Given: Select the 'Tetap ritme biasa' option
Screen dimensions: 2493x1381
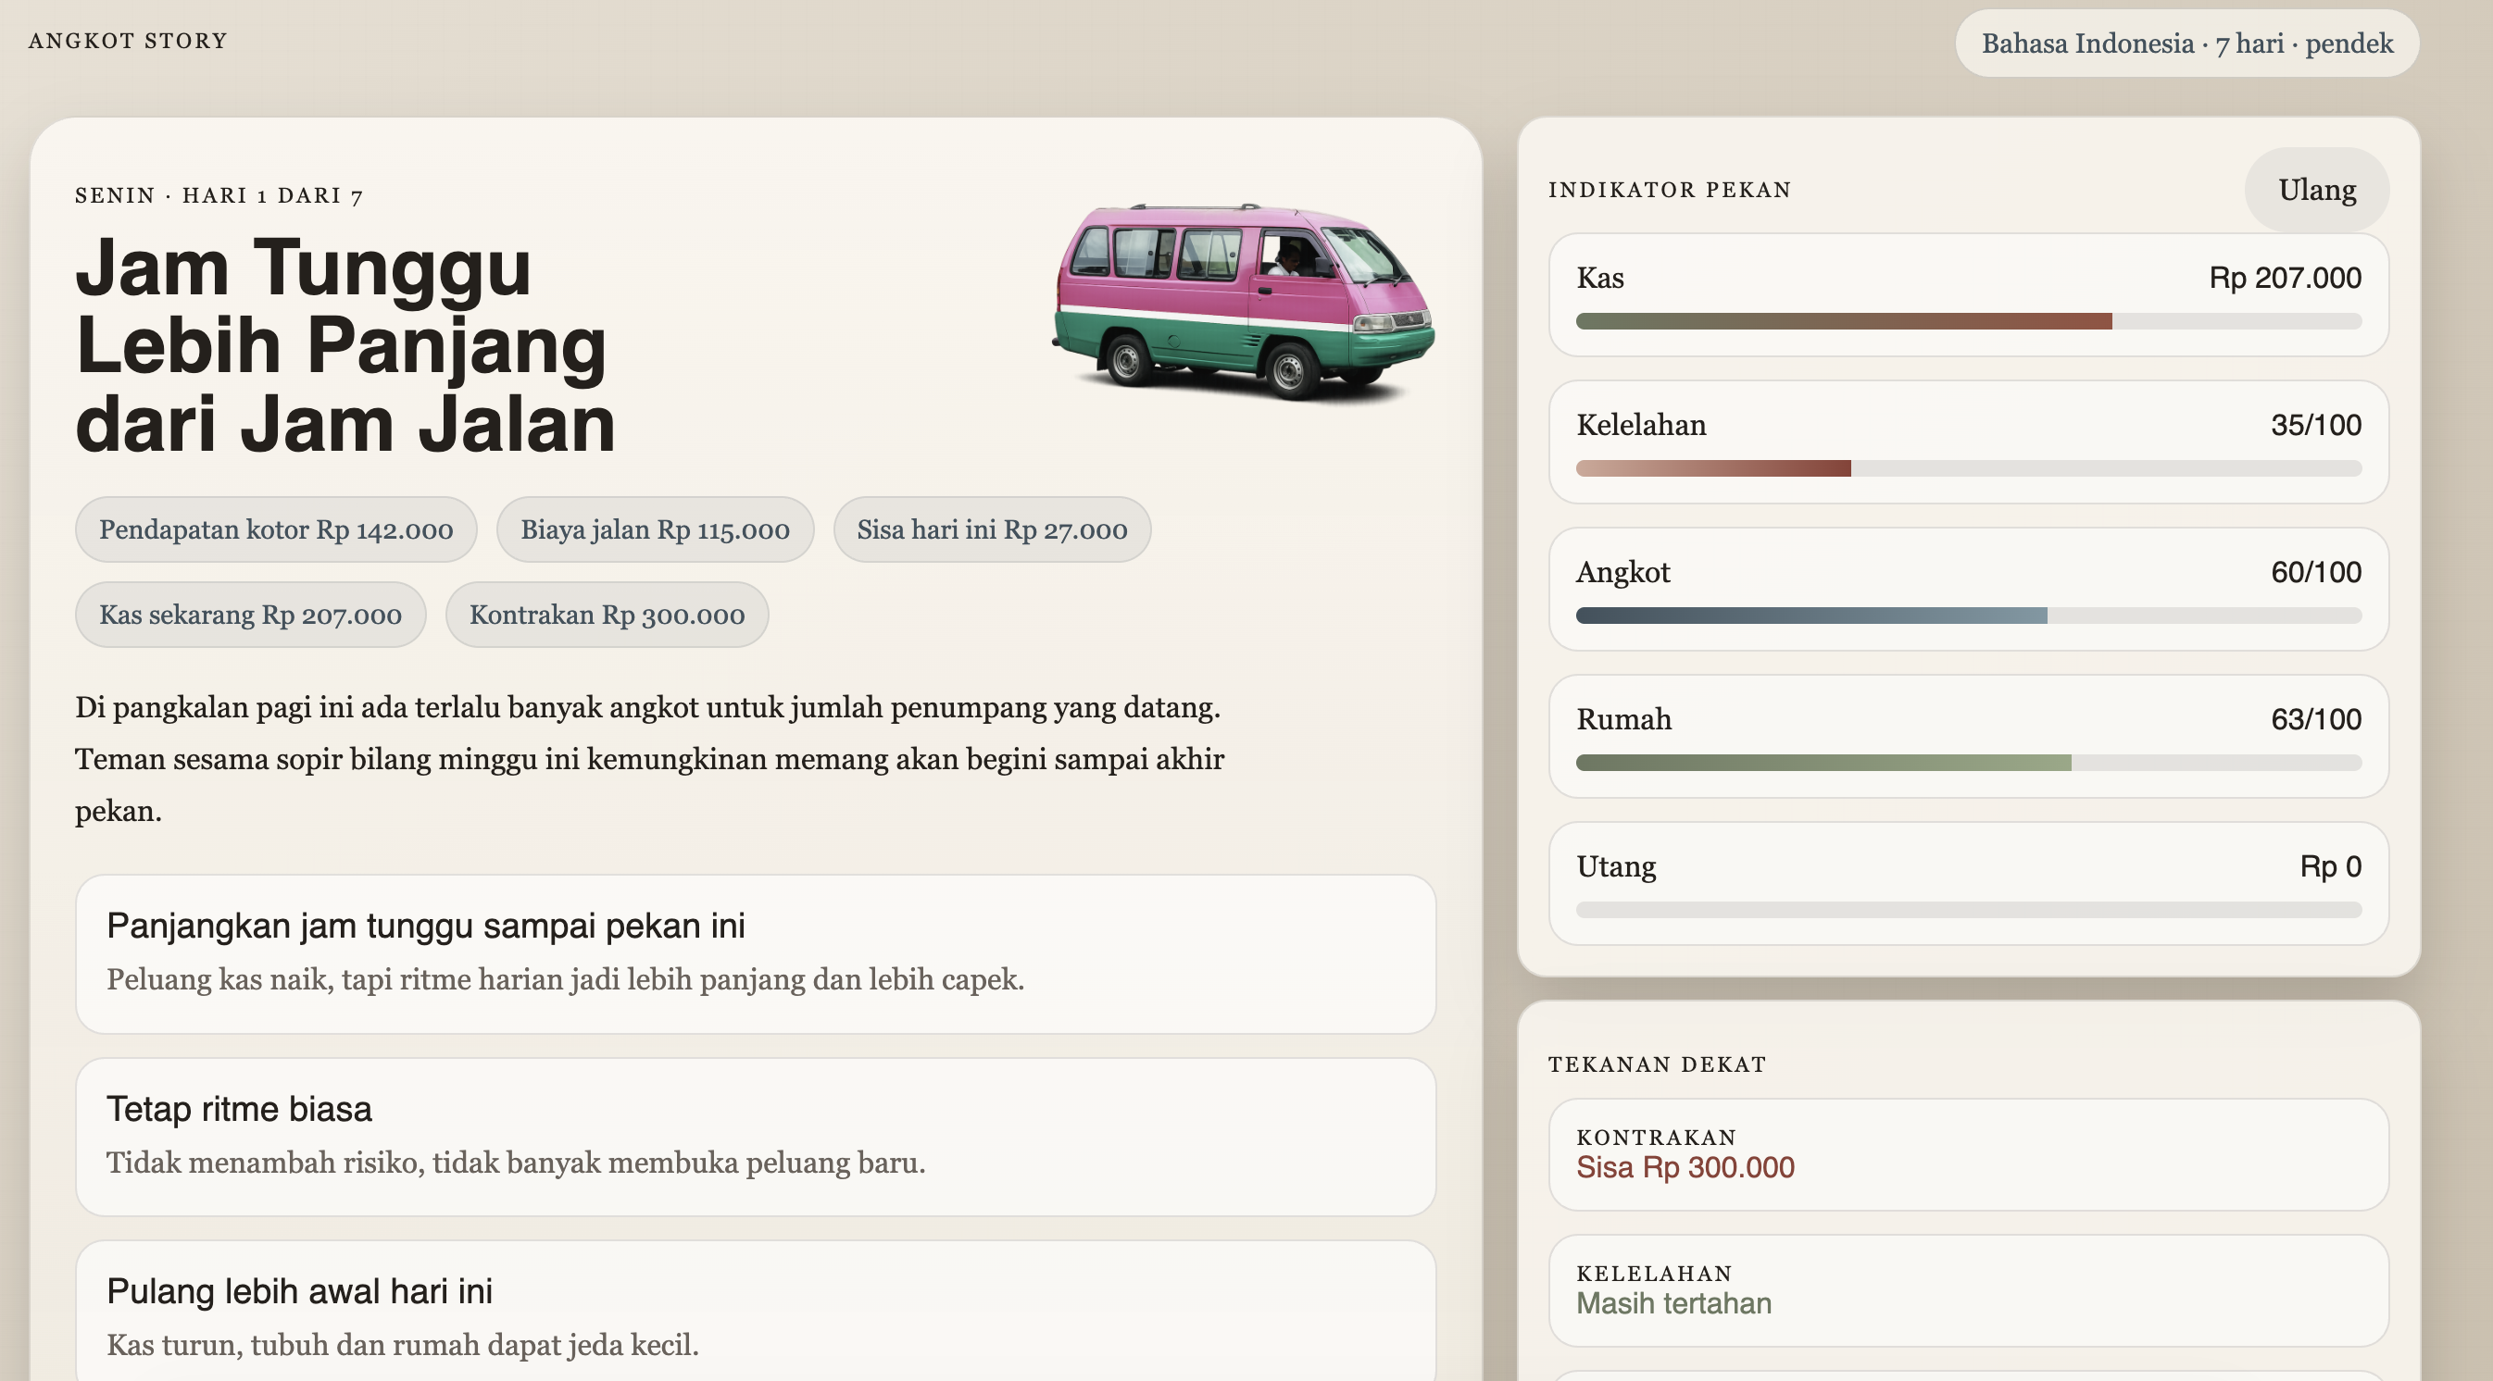Looking at the screenshot, I should [755, 1136].
